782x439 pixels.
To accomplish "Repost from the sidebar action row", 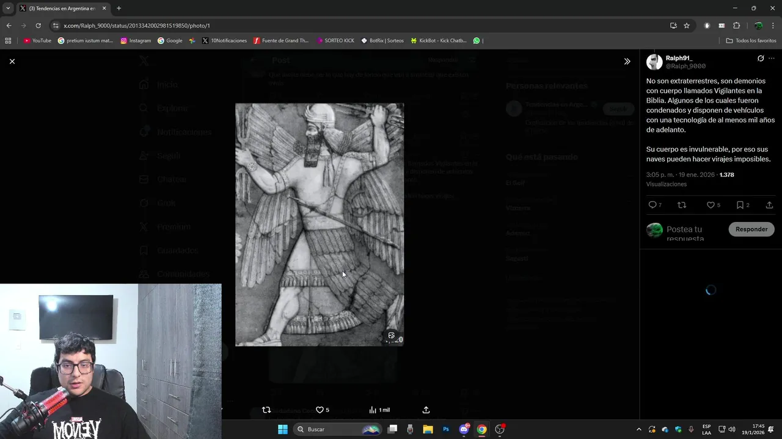I will click(682, 205).
